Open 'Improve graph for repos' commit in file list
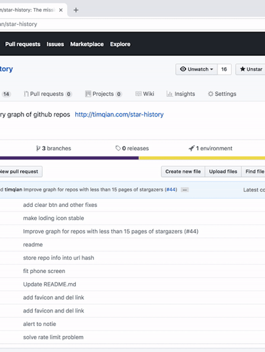The width and height of the screenshot is (265, 352). point(111,232)
